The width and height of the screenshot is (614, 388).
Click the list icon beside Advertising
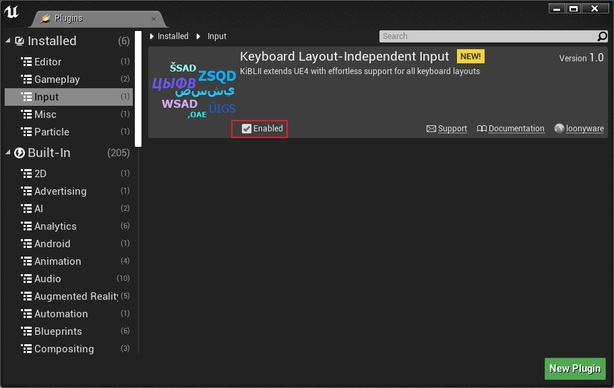pyautogui.click(x=26, y=191)
